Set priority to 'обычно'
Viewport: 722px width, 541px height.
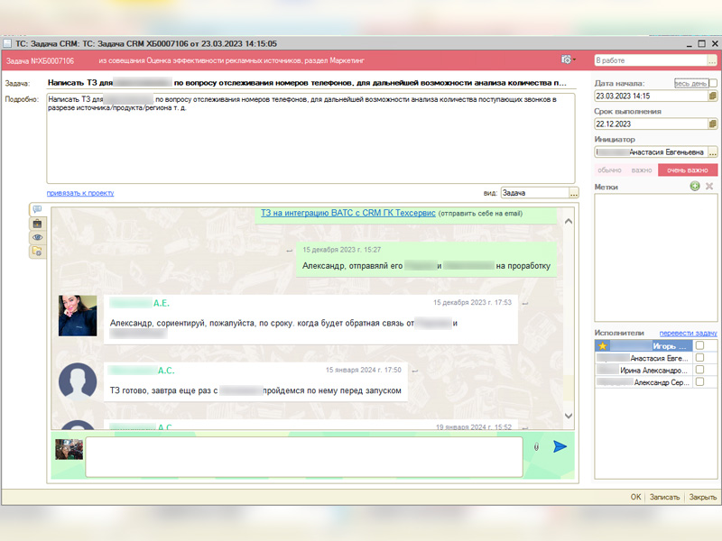(610, 170)
